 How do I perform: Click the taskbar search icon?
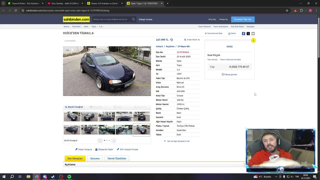pyautogui.click(x=12, y=177)
